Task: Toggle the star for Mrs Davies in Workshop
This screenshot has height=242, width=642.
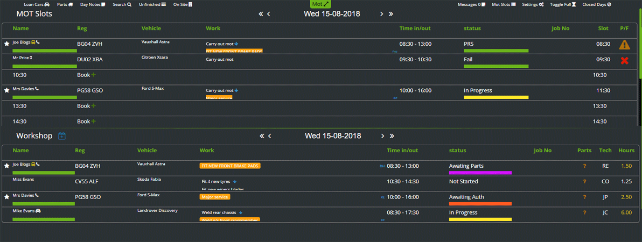Action: (7, 197)
